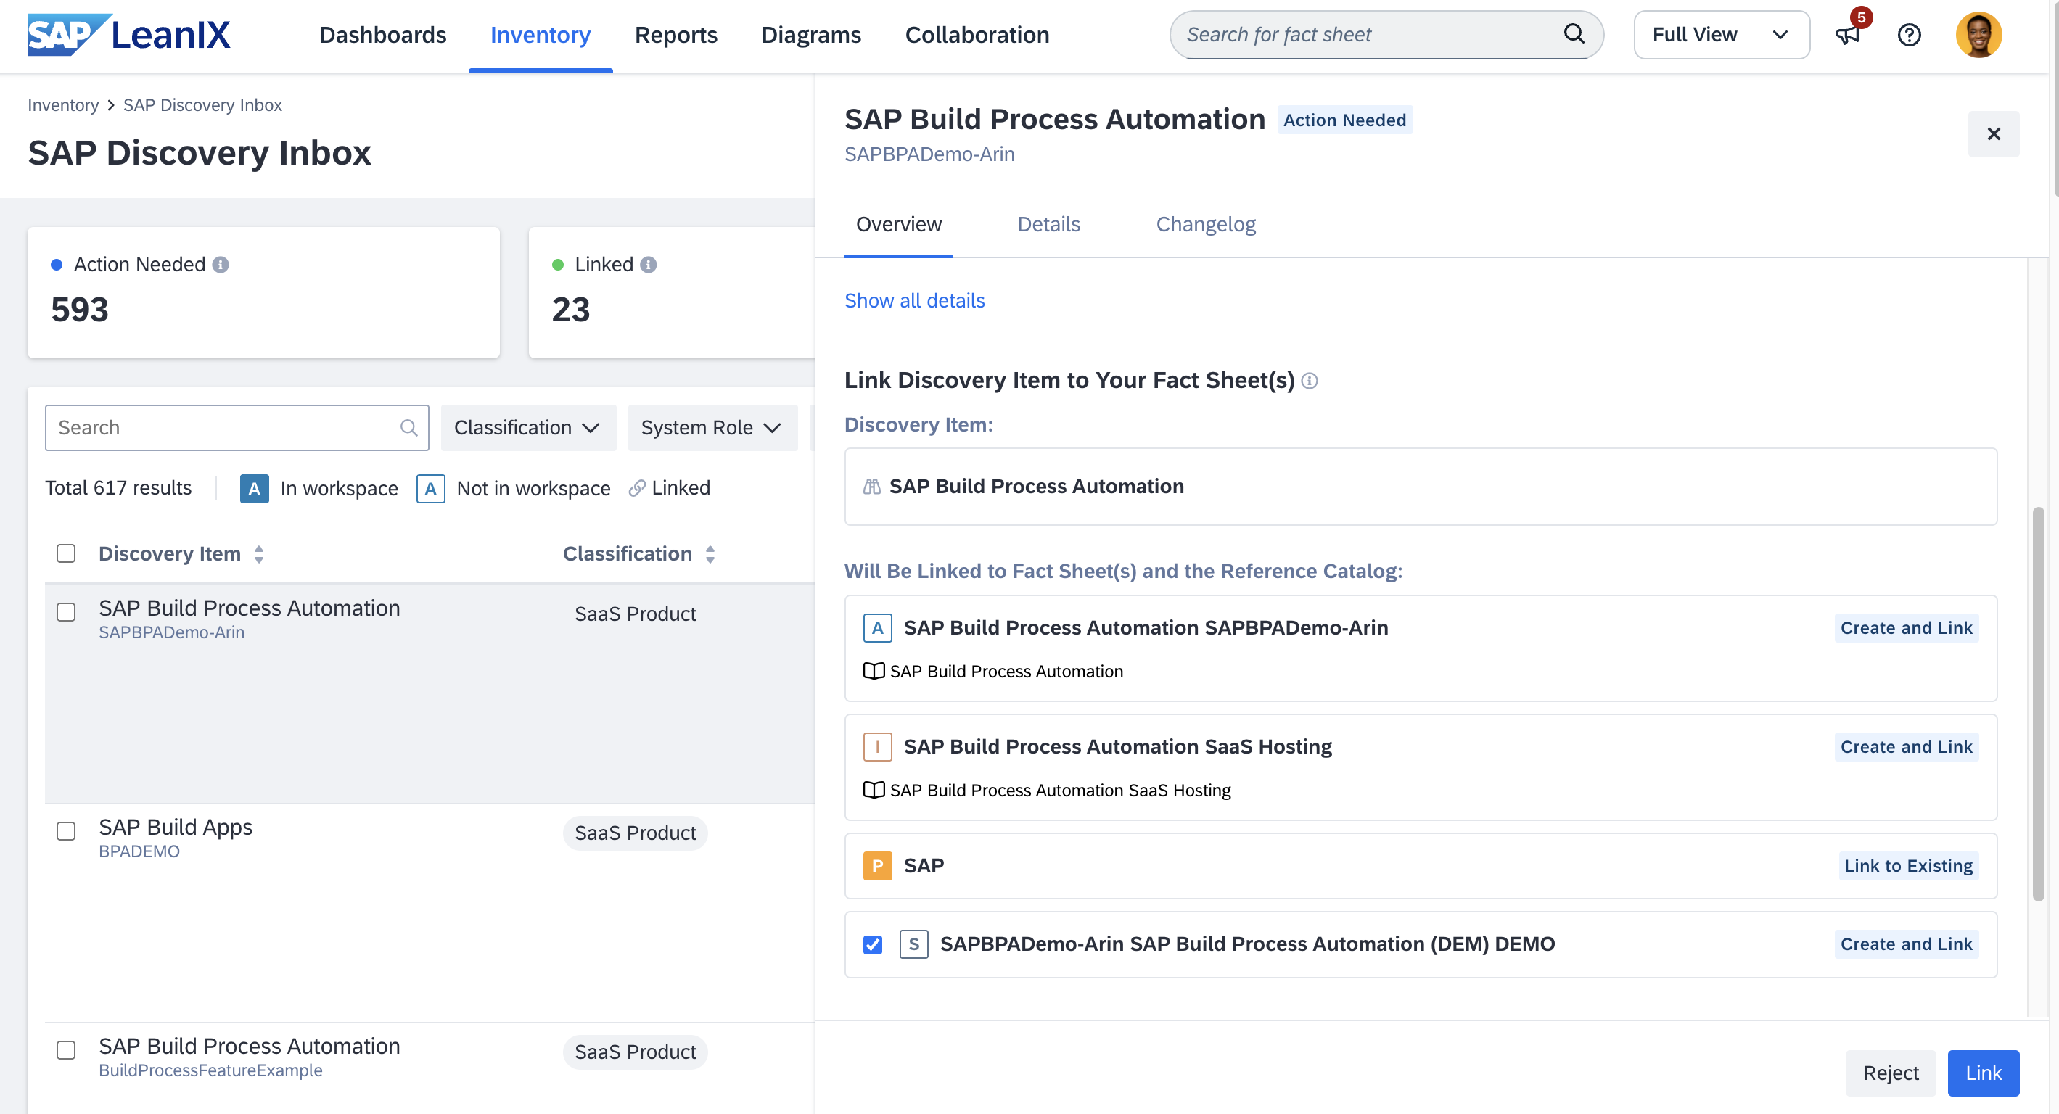Viewport: 2059px width, 1114px height.
Task: Open the Full View selector dropdown
Action: (1721, 35)
